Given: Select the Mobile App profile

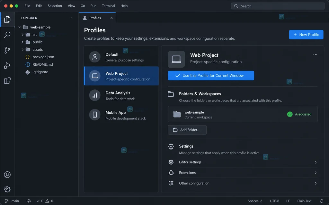Looking at the screenshot, I should click(121, 115).
